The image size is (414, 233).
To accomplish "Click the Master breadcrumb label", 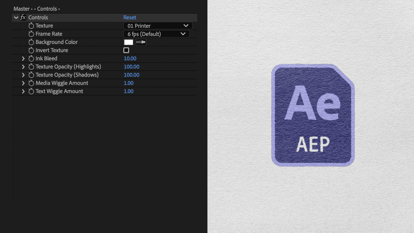I will pyautogui.click(x=21, y=9).
